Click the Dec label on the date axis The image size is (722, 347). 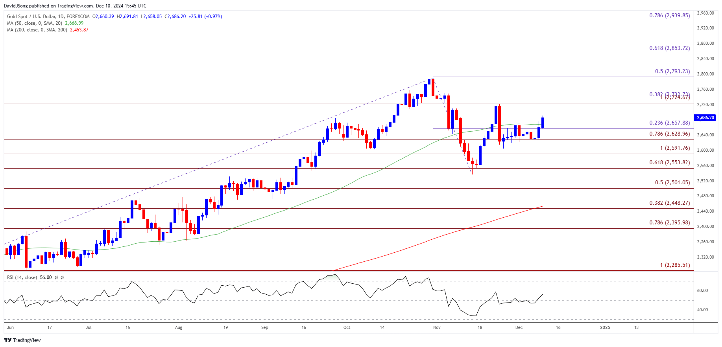pyautogui.click(x=519, y=327)
